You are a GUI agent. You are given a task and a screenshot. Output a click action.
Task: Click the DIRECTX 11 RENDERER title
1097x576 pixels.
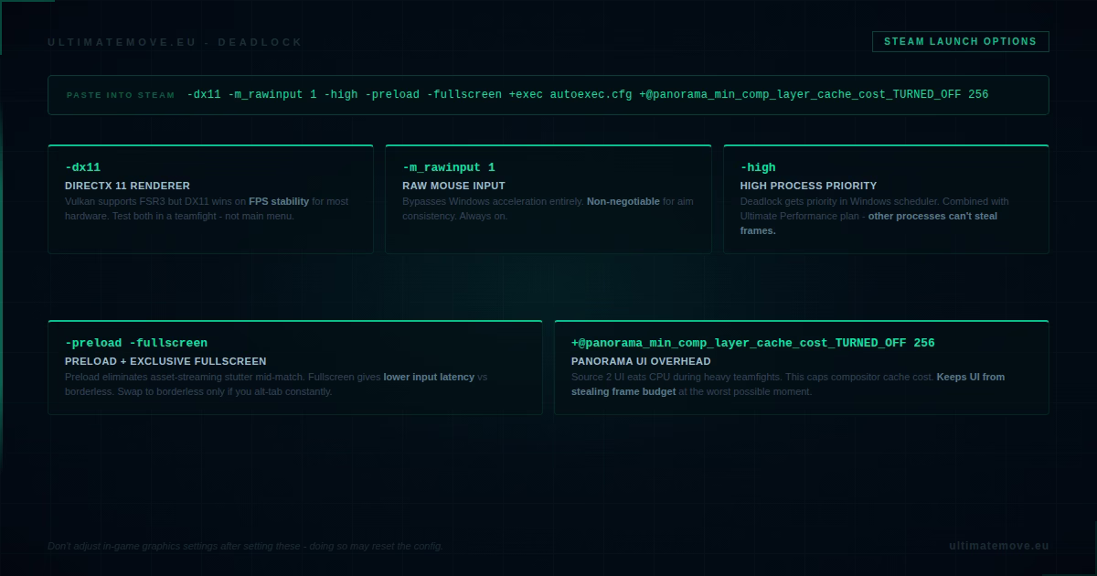pyautogui.click(x=128, y=186)
